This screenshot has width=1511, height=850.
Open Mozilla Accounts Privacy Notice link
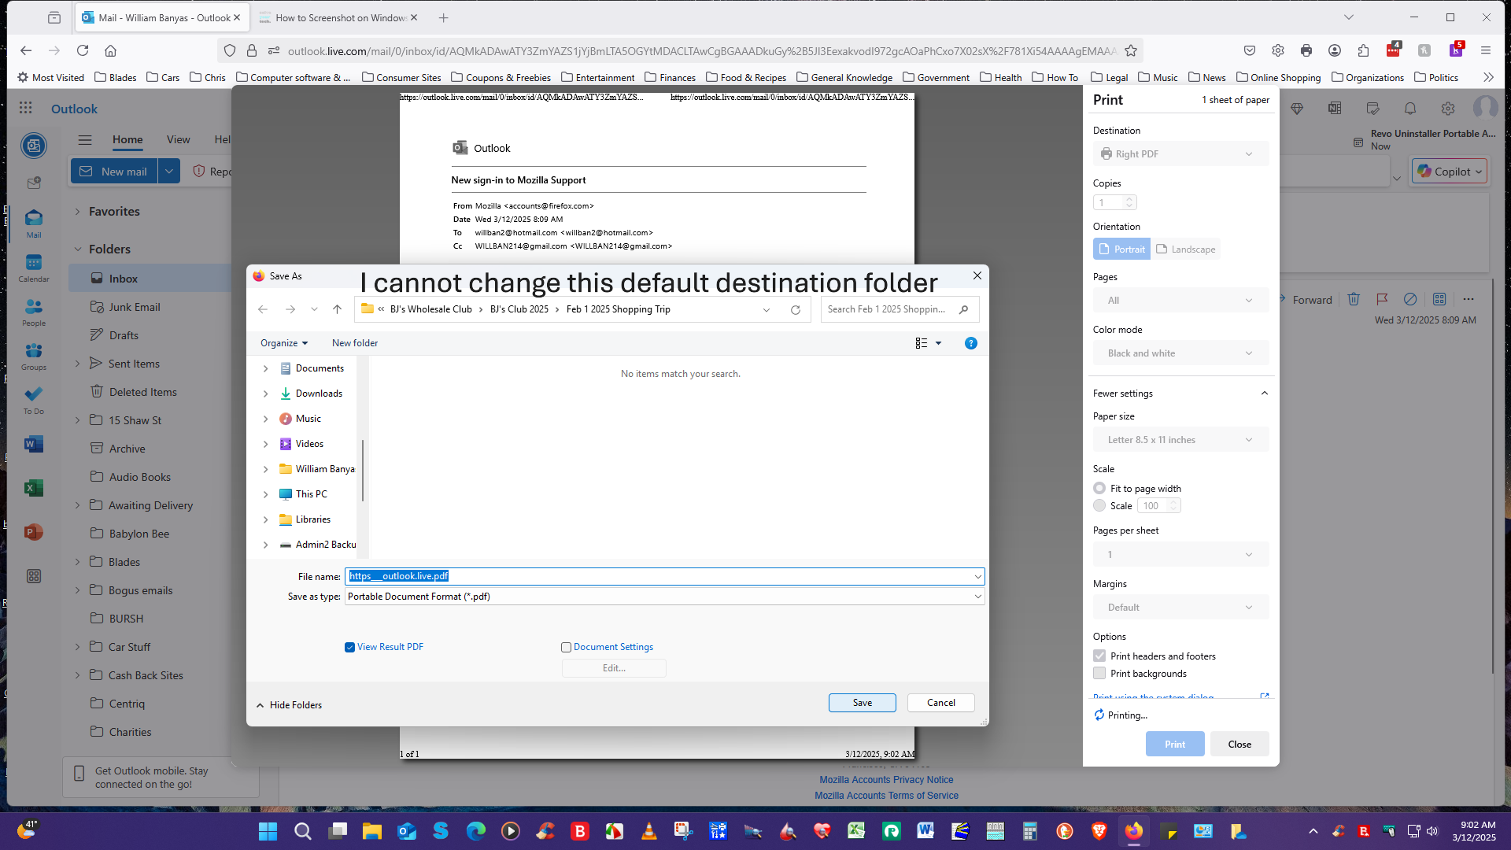click(886, 780)
